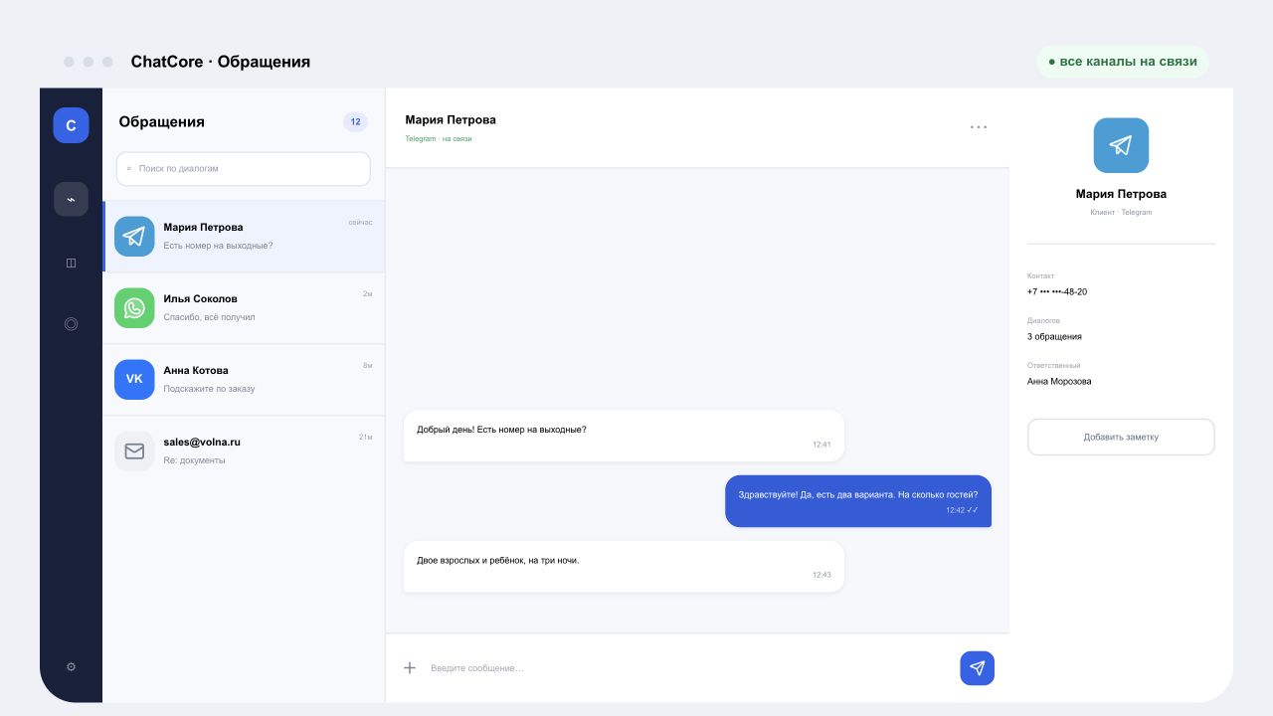1273x716 pixels.
Task: Open Илья Соколов conversation
Action: [x=244, y=308]
